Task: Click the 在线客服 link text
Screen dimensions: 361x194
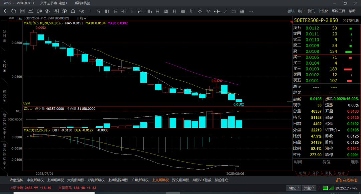Action: [350, 180]
